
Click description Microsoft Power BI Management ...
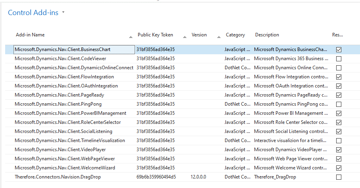click(x=291, y=113)
